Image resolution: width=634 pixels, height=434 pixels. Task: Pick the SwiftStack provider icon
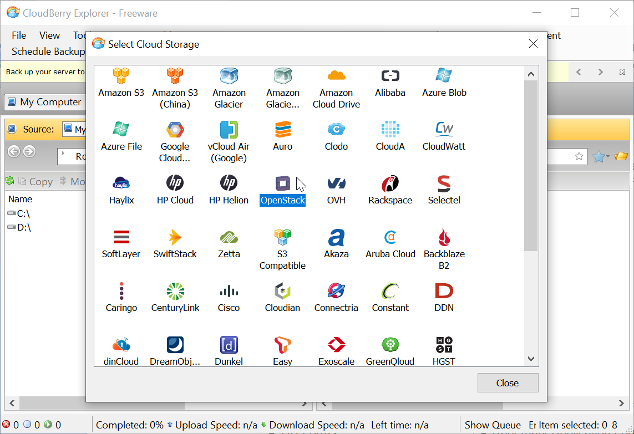point(175,237)
